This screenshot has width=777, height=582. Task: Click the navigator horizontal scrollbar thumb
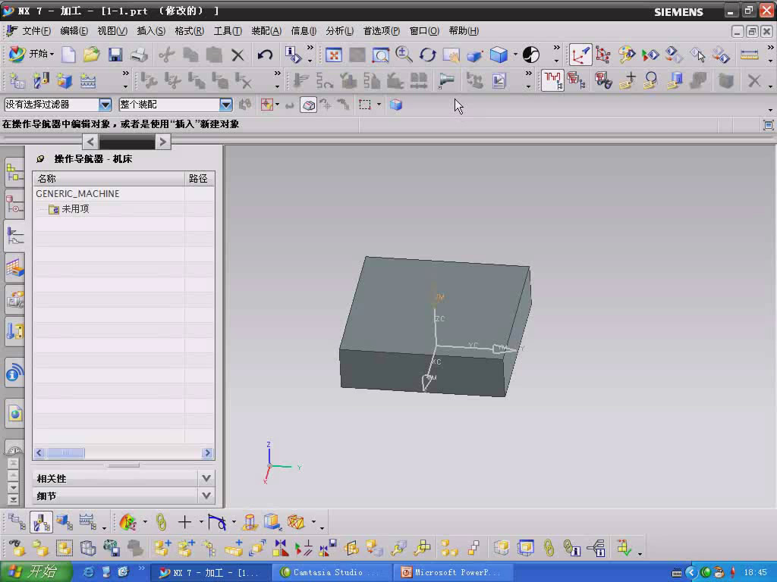click(x=65, y=452)
